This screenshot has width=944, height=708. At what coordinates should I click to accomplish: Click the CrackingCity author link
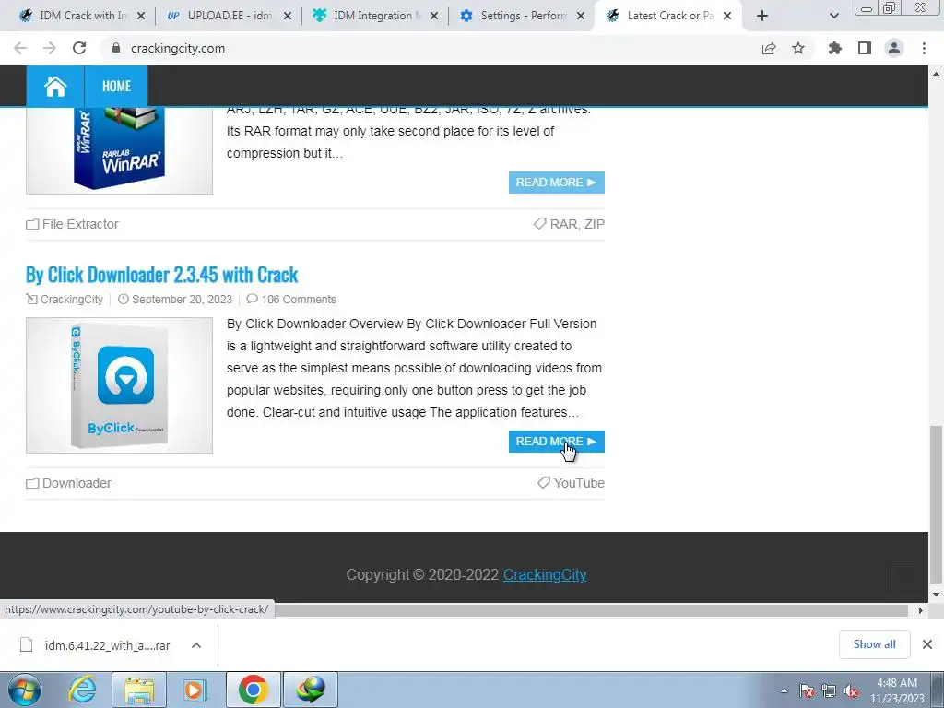click(72, 300)
